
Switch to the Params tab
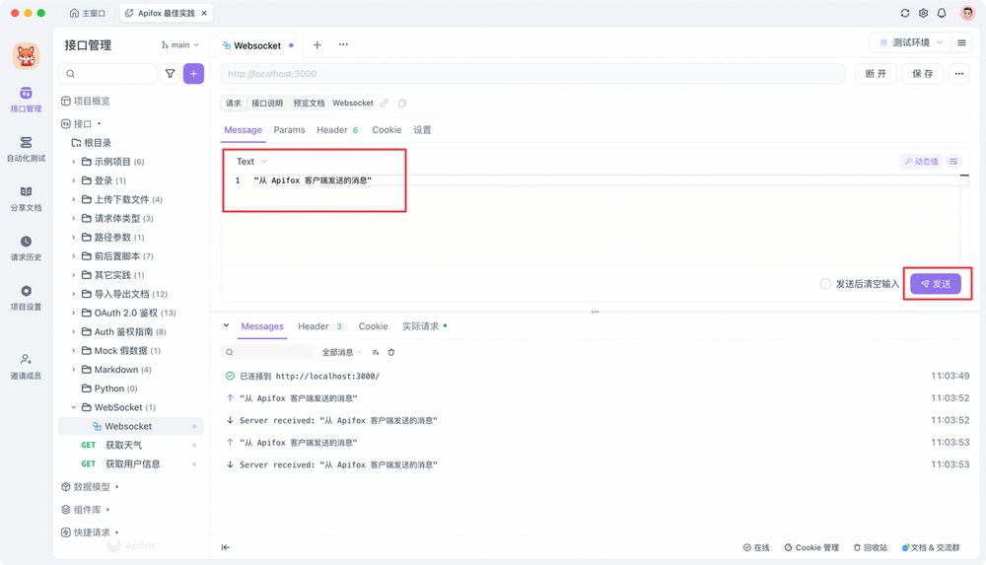pos(289,130)
